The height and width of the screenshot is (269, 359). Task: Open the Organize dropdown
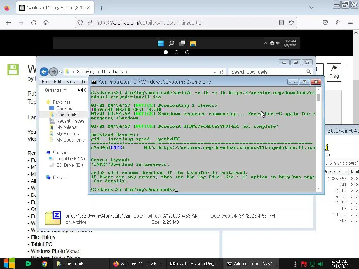55,90
